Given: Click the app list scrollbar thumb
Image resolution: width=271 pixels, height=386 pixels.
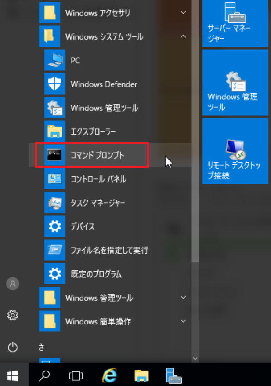Looking at the screenshot, I should coord(195,131).
